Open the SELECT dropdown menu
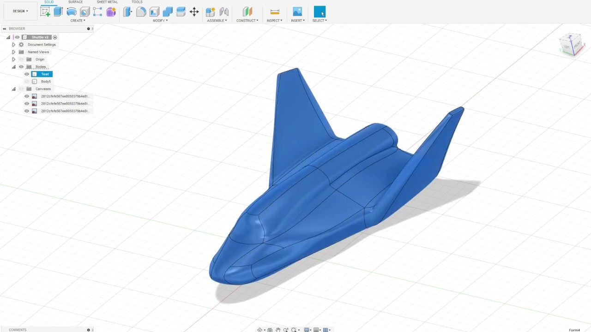The image size is (591, 332). (320, 21)
